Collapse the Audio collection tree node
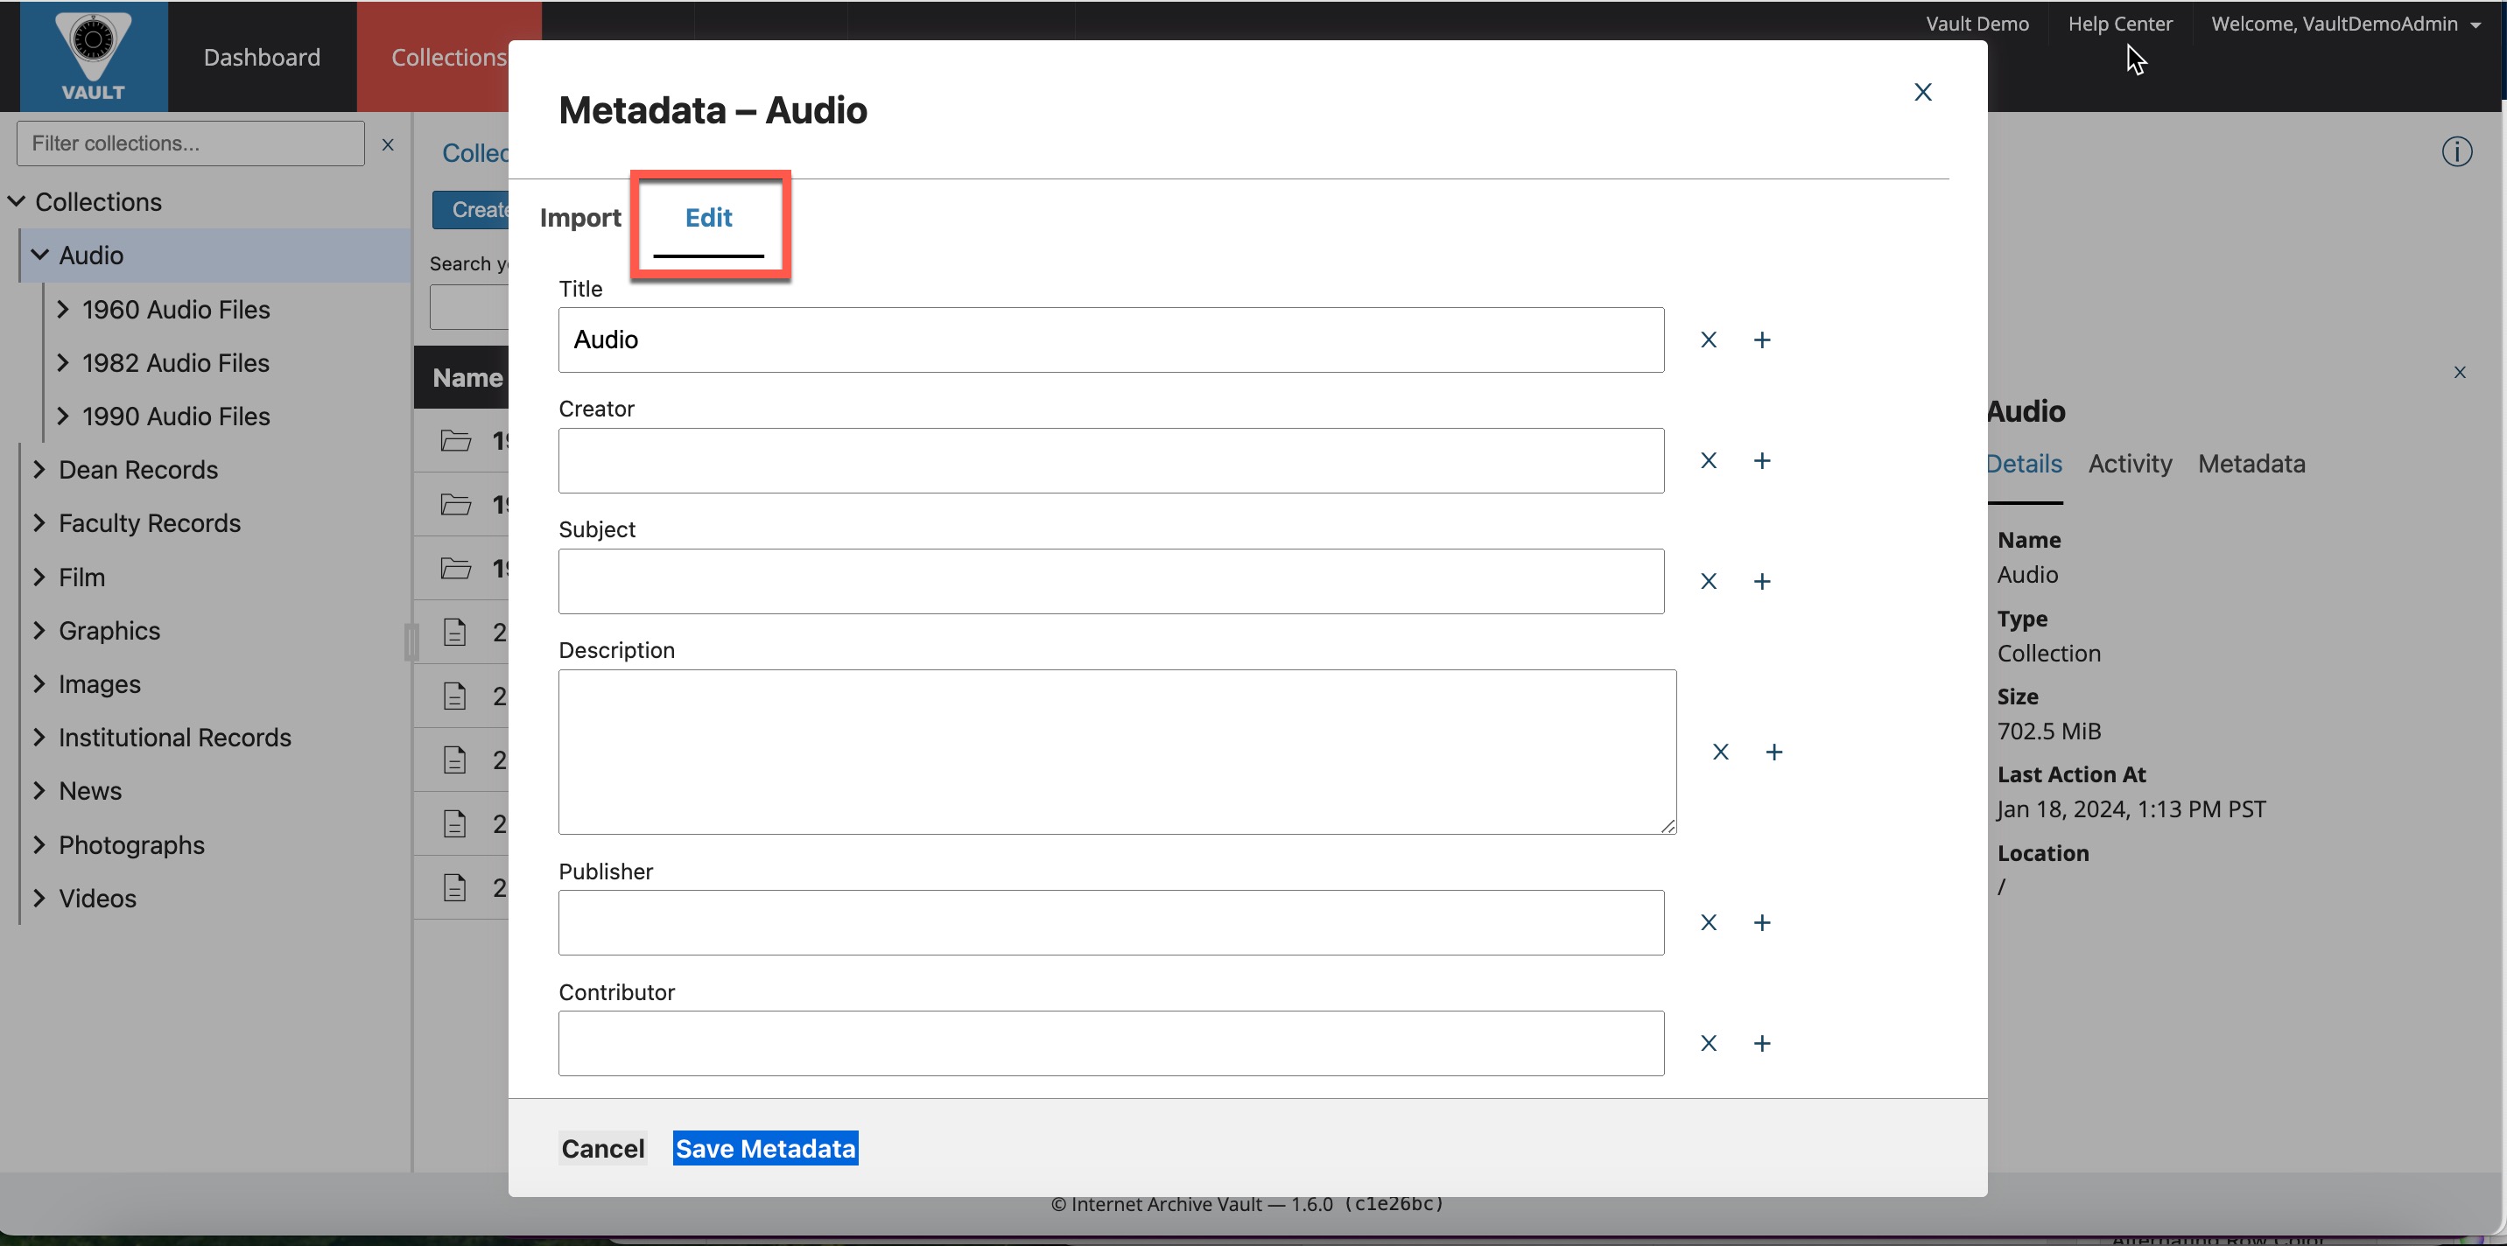 coord(40,255)
